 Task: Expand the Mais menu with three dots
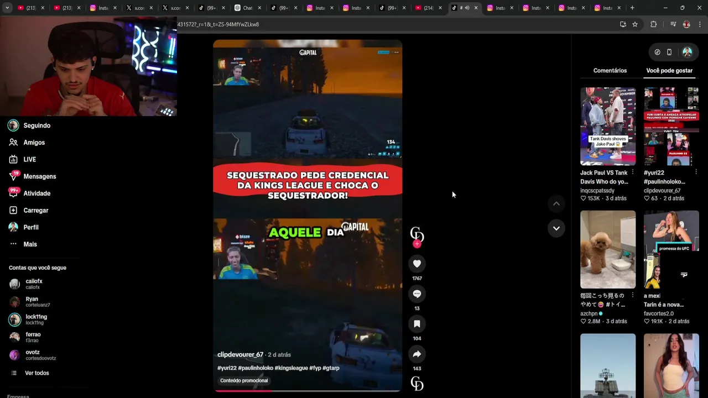[x=23, y=244]
